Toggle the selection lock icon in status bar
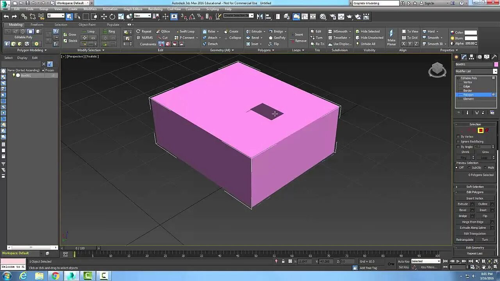The height and width of the screenshot is (281, 500). (x=283, y=261)
